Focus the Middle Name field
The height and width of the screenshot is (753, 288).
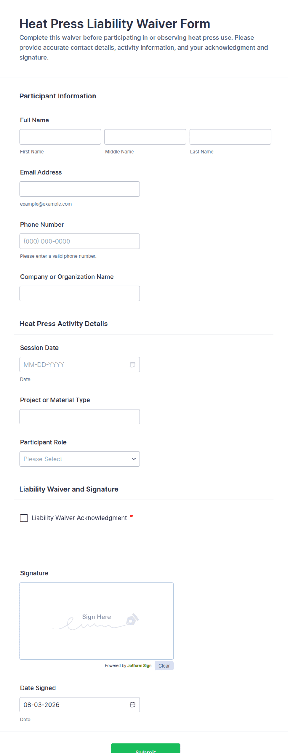pyautogui.click(x=145, y=137)
